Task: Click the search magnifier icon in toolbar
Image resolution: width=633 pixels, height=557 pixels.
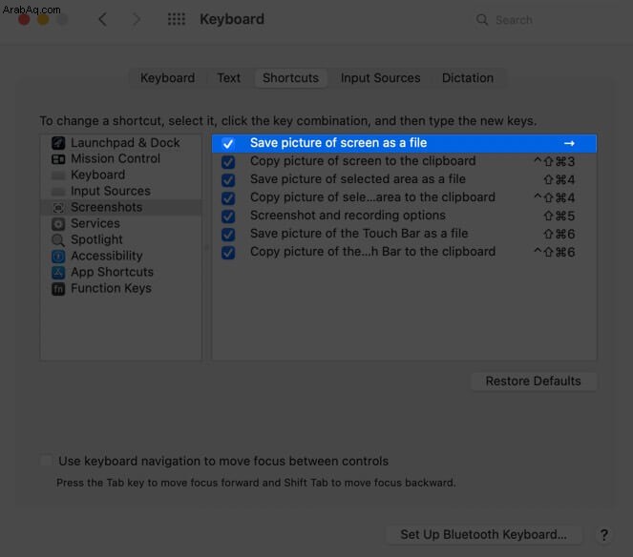Action: click(481, 19)
